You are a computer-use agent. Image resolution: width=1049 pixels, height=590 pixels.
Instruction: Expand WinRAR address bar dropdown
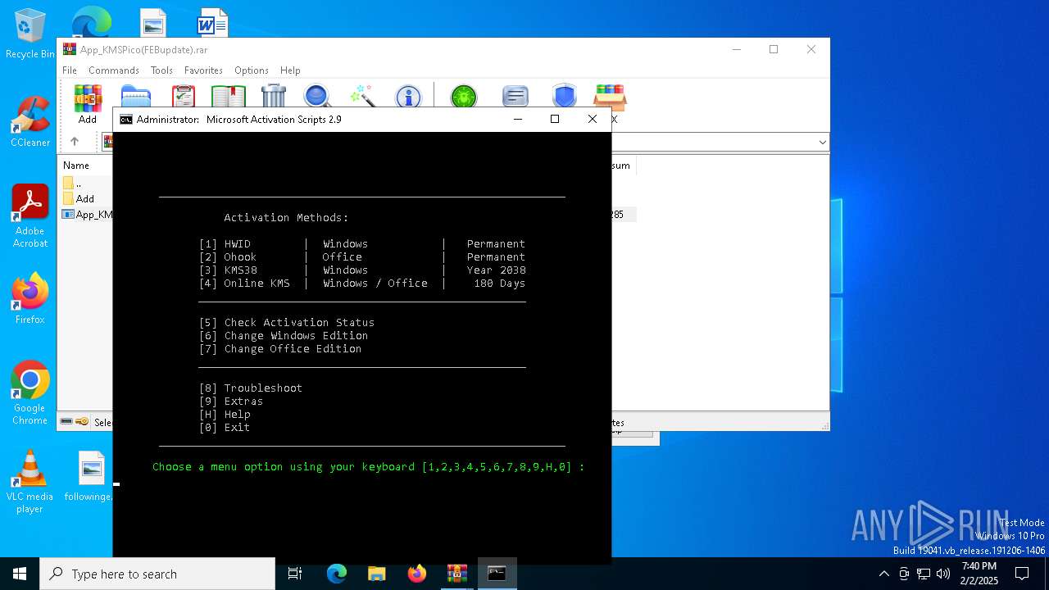click(x=822, y=143)
